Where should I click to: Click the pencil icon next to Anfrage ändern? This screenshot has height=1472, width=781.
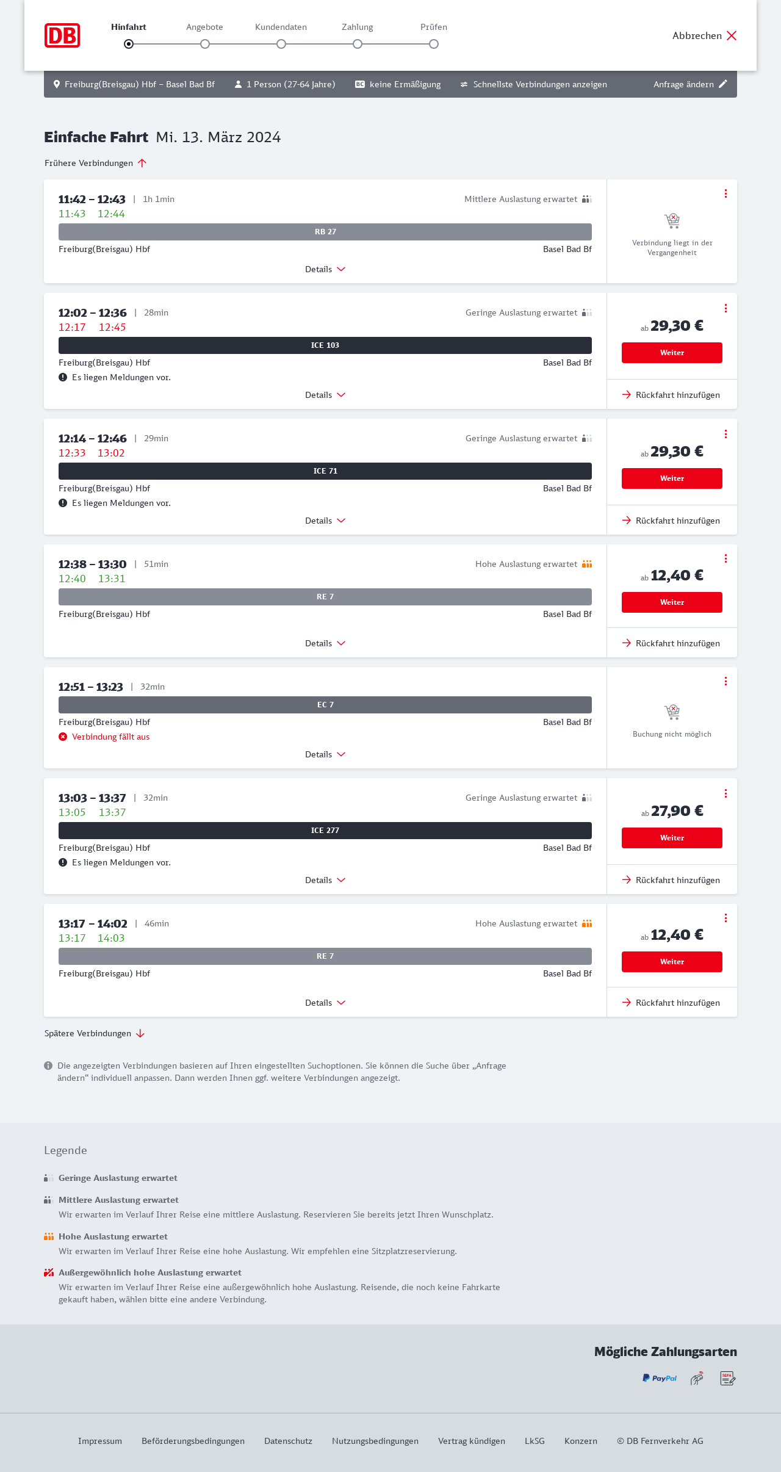723,84
